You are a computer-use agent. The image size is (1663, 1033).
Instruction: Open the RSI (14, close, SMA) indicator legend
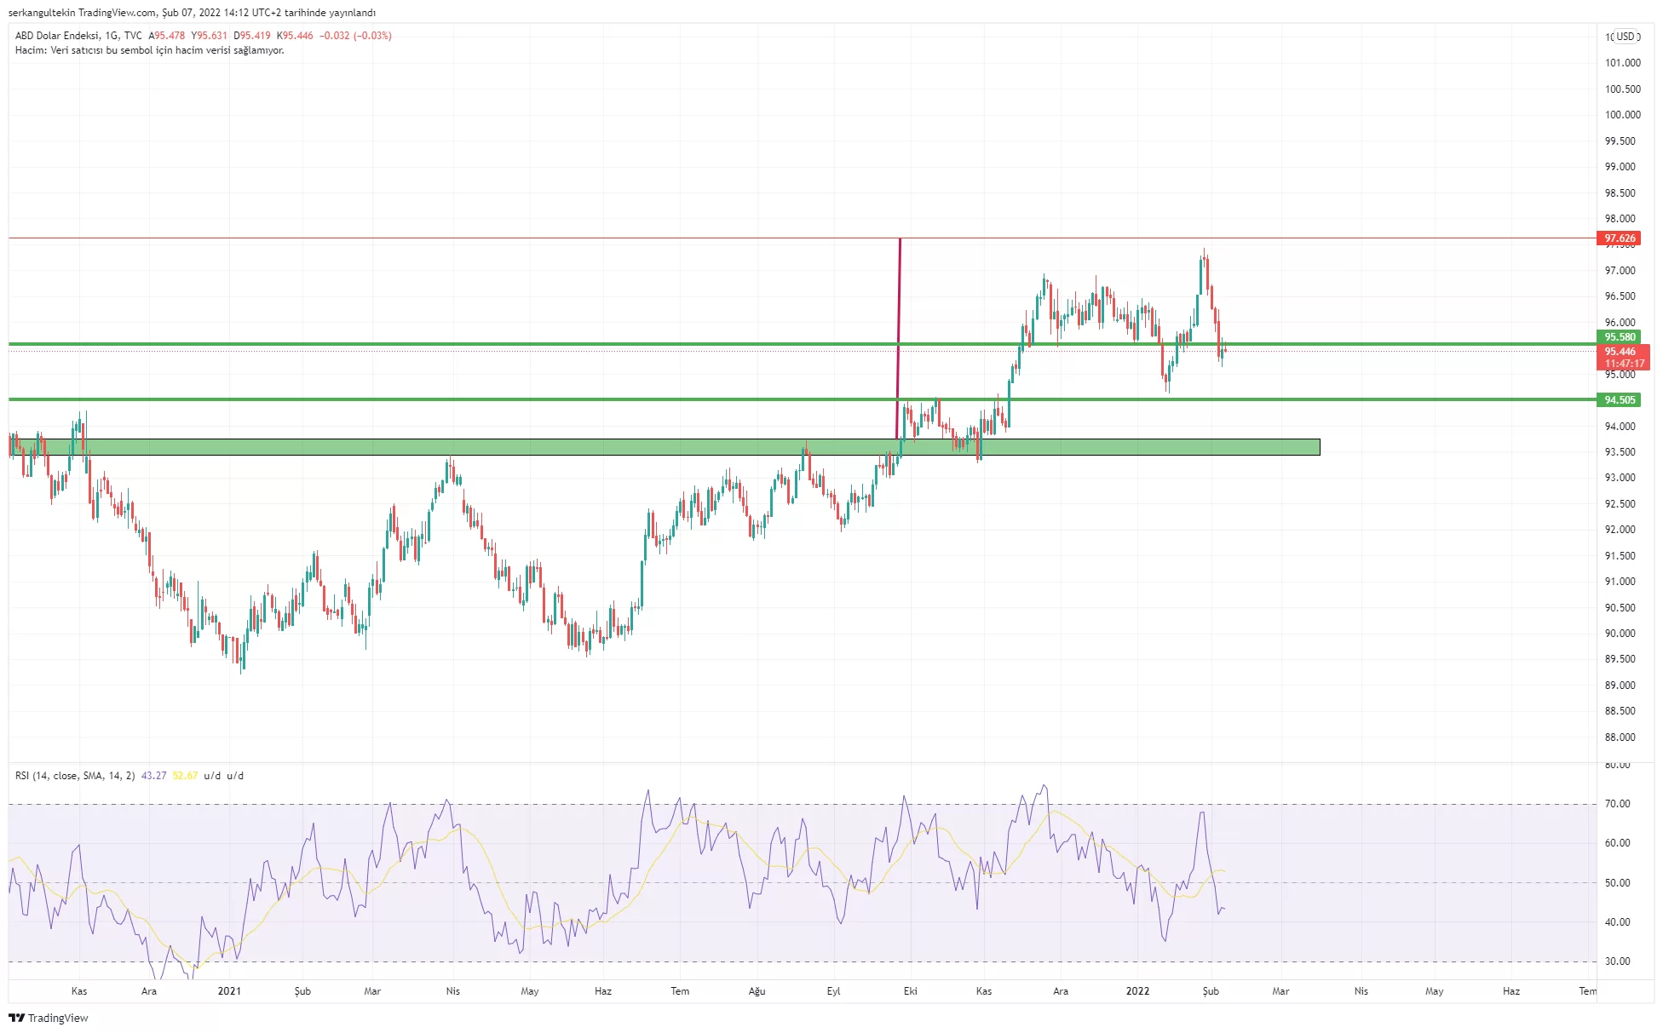(75, 776)
